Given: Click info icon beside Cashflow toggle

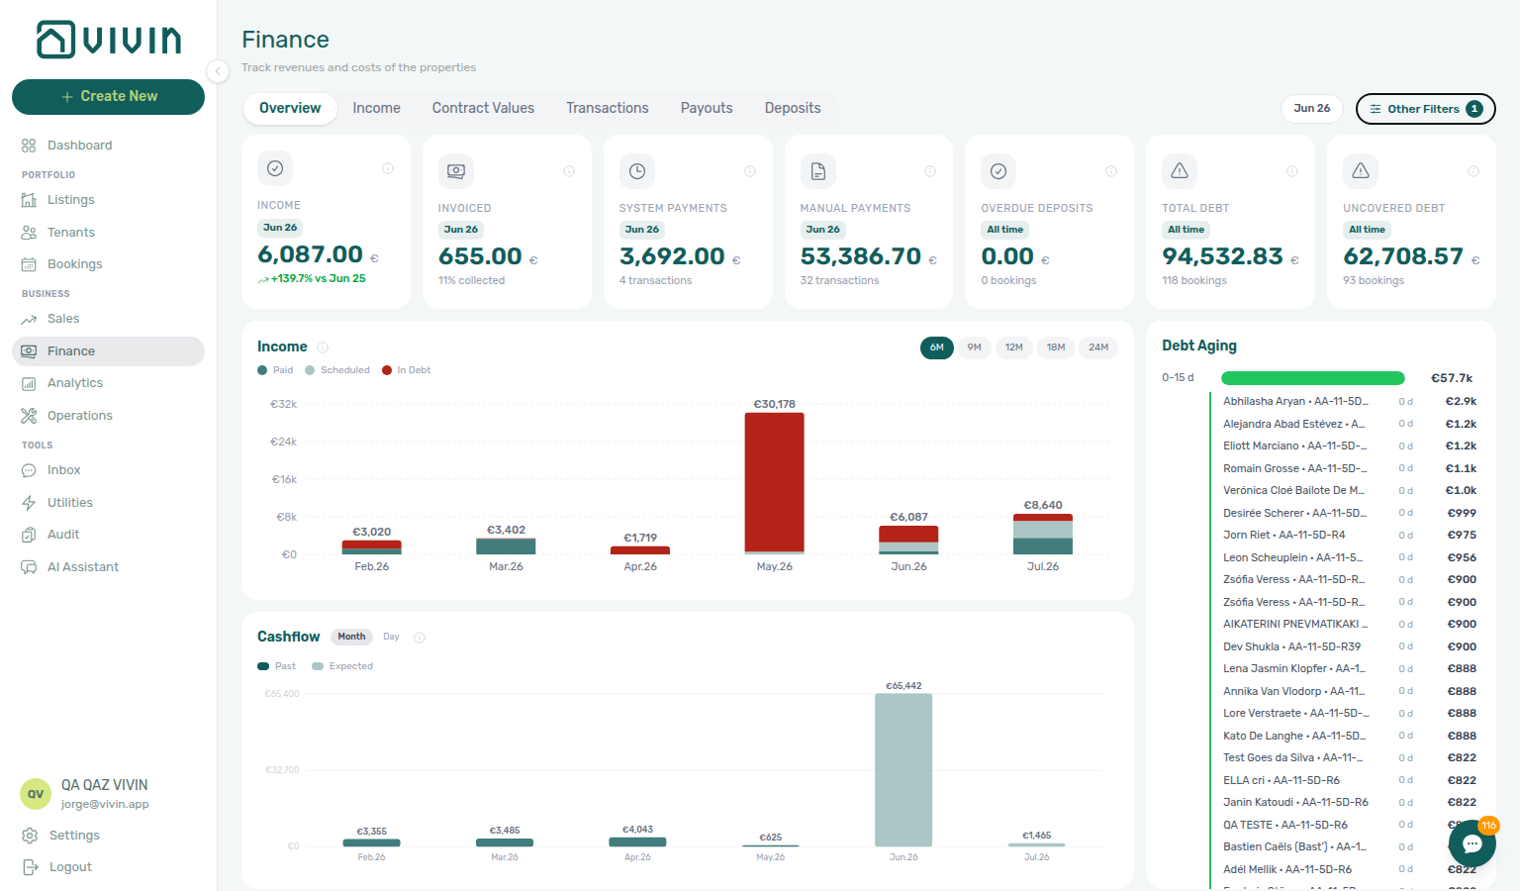Looking at the screenshot, I should point(420,638).
